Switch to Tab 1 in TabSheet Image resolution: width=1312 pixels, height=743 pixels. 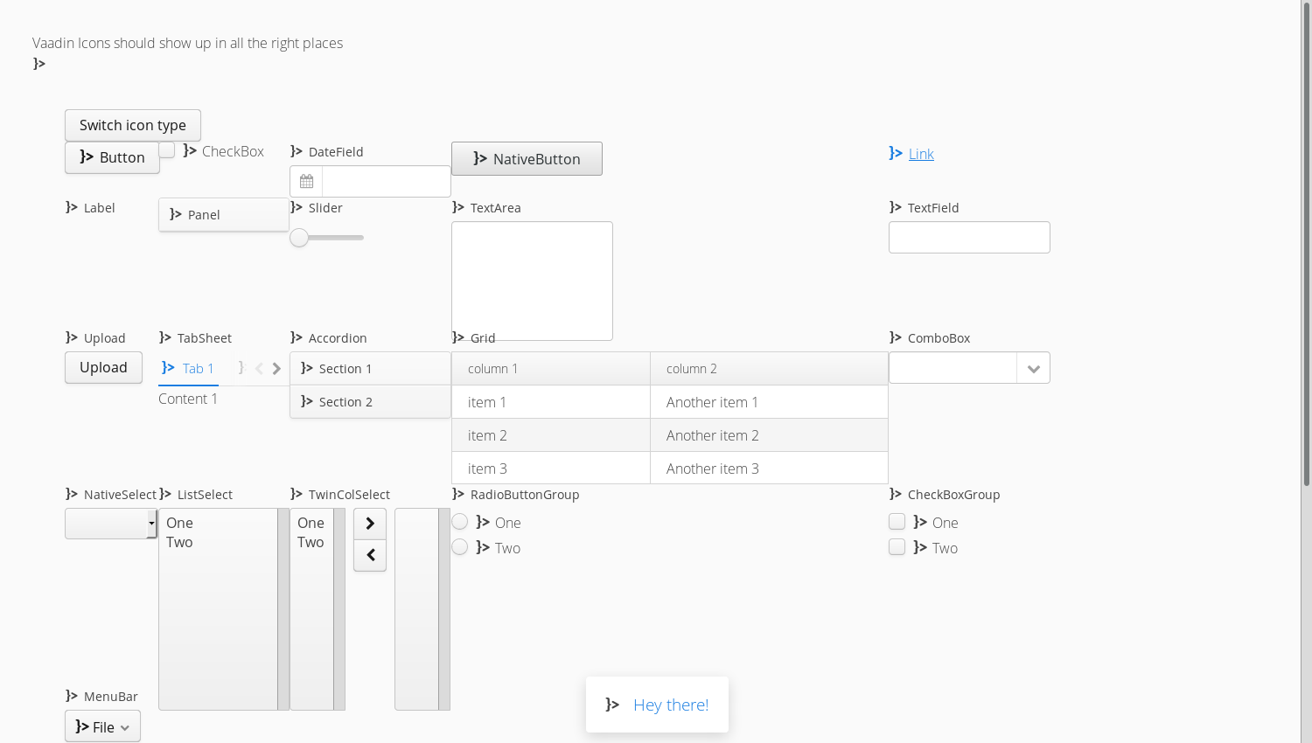[x=188, y=368]
